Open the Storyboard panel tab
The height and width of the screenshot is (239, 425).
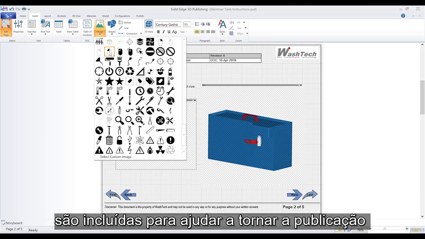(x=12, y=223)
